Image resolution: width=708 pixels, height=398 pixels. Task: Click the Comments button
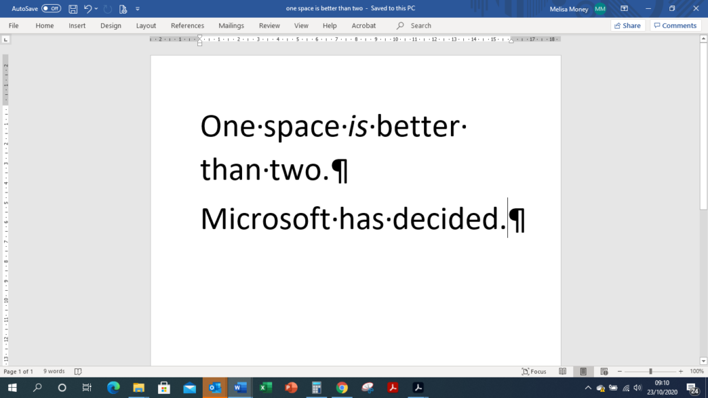tap(676, 25)
